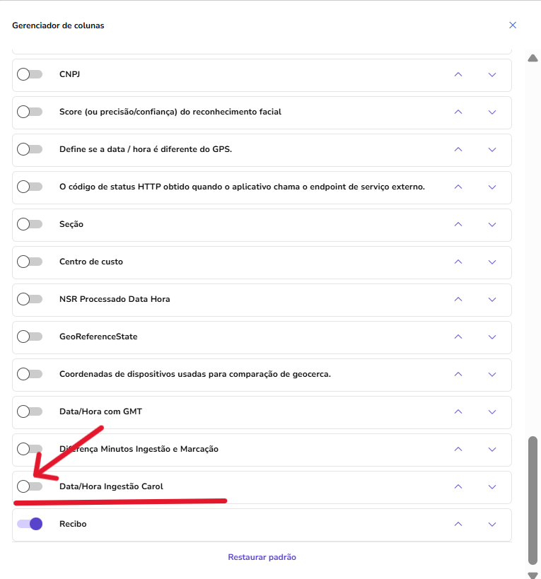Viewport: 541px width, 579px height.
Task: Toggle the CNPJ column on
Action: tap(30, 74)
